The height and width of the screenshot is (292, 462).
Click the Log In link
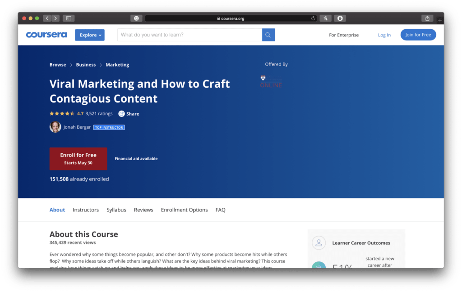(x=384, y=35)
